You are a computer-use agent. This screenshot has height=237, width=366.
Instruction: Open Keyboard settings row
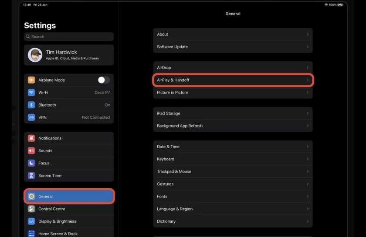pos(233,159)
